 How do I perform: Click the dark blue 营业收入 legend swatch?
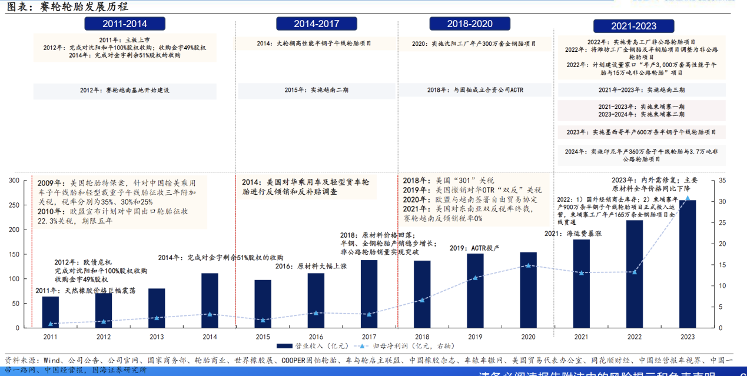284,345
